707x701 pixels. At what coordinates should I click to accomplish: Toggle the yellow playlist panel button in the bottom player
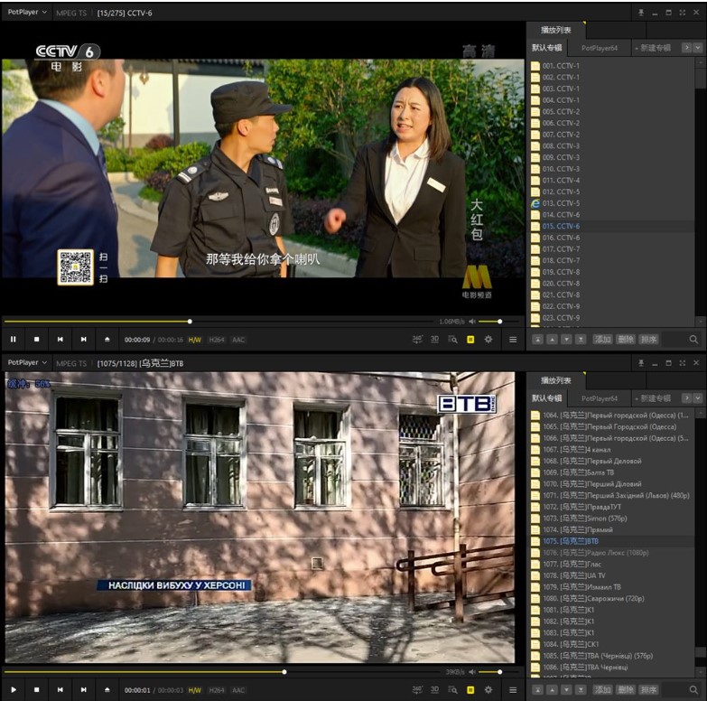[470, 690]
